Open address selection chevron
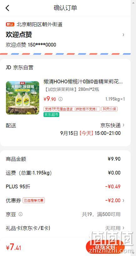Image resolution: width=136 pixels, height=256 pixels. coord(123,35)
